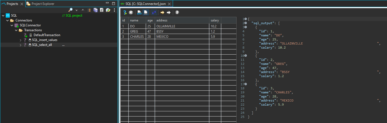The height and width of the screenshot is (123, 387).
Task: Toggle JSON output format
Action: (146, 12)
